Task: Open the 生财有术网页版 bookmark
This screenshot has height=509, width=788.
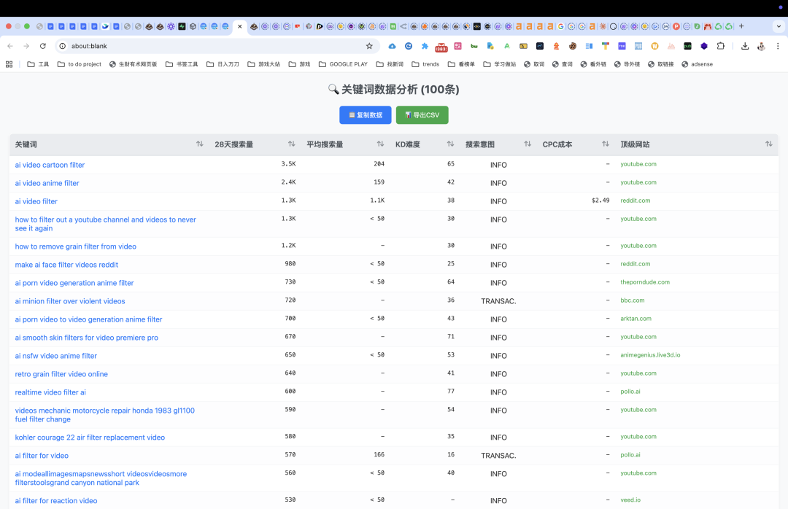Action: pos(134,64)
